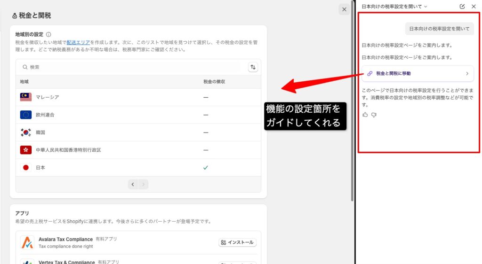Close the tax settings page with X

[x=344, y=9]
